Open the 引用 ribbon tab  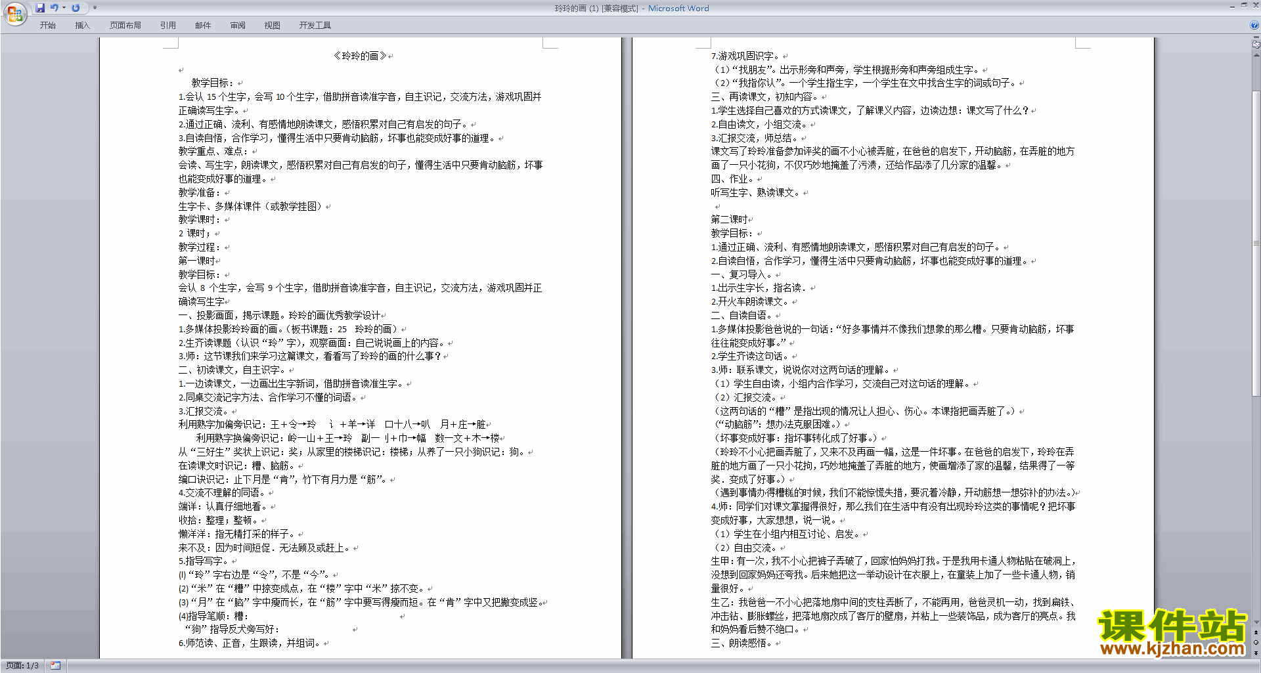pyautogui.click(x=168, y=26)
